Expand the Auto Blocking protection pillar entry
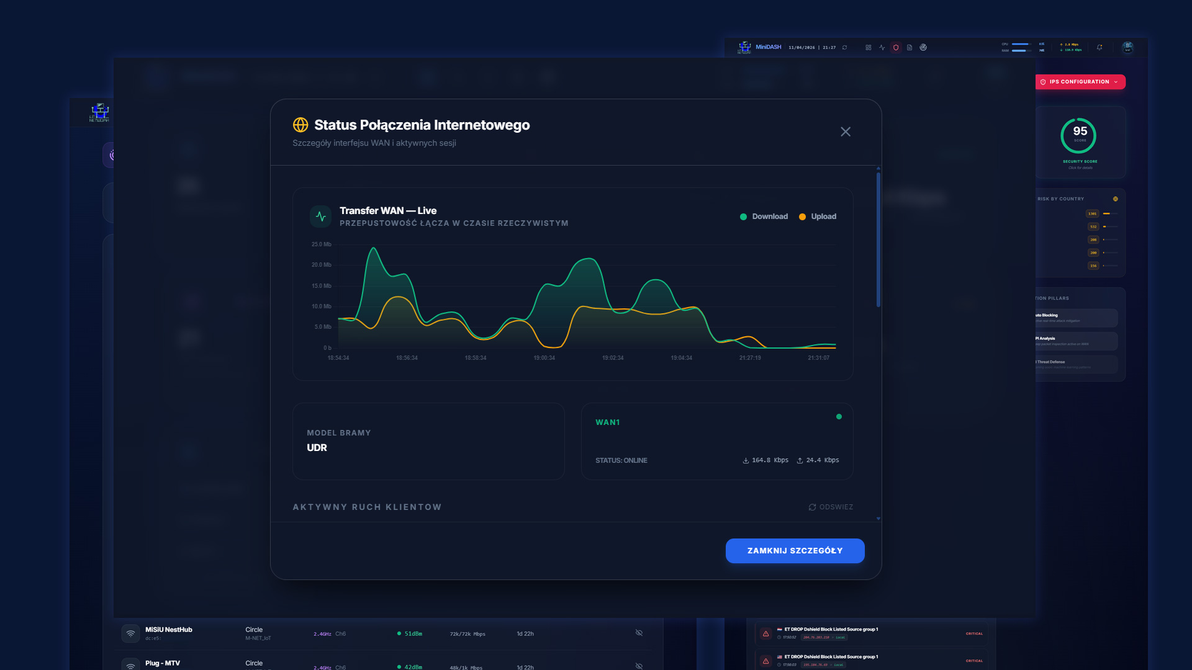 (x=1077, y=318)
